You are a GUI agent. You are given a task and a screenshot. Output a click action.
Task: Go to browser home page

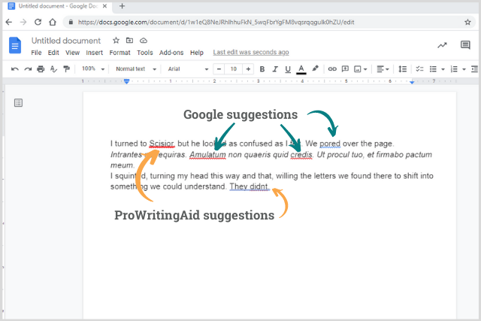(x=53, y=22)
